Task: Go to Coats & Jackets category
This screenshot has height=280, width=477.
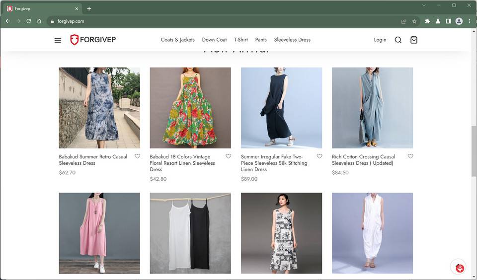Action: pyautogui.click(x=177, y=40)
